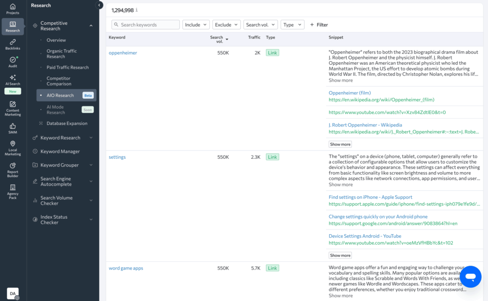Expand the Keyword Research section

pyautogui.click(x=91, y=138)
